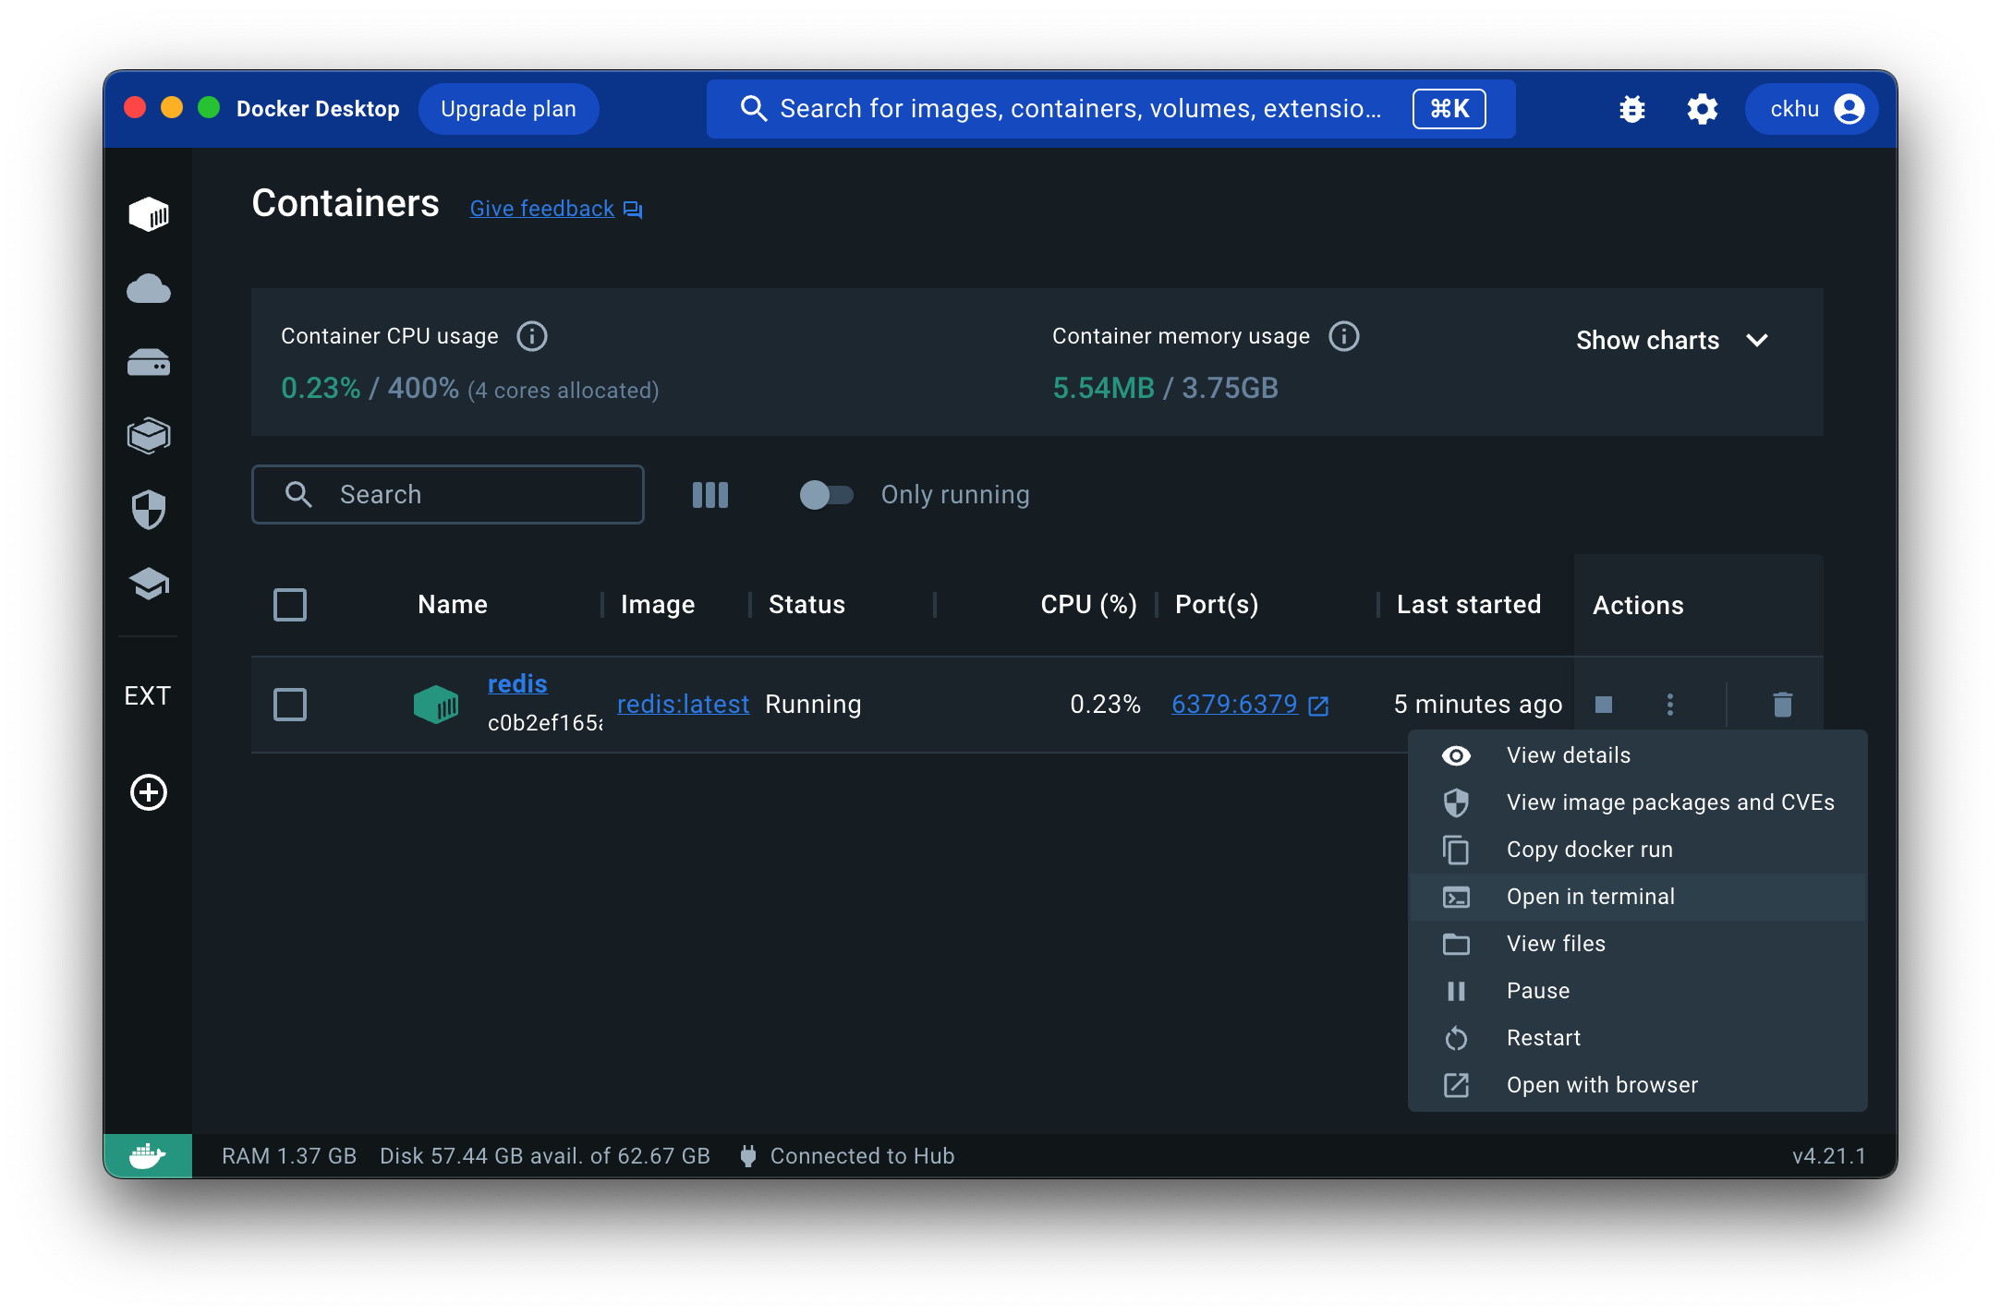Open the Docker Scout shield sidebar icon
The width and height of the screenshot is (2001, 1315).
point(148,510)
